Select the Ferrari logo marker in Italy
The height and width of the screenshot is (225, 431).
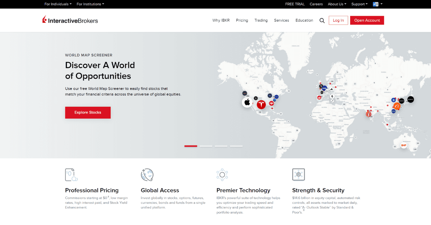coord(332,96)
